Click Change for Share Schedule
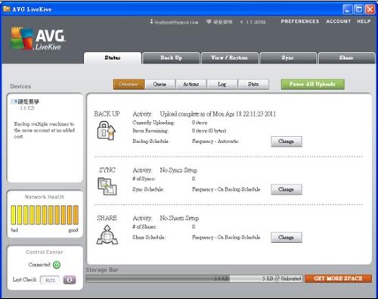Image resolution: width=378 pixels, height=299 pixels. [x=287, y=238]
